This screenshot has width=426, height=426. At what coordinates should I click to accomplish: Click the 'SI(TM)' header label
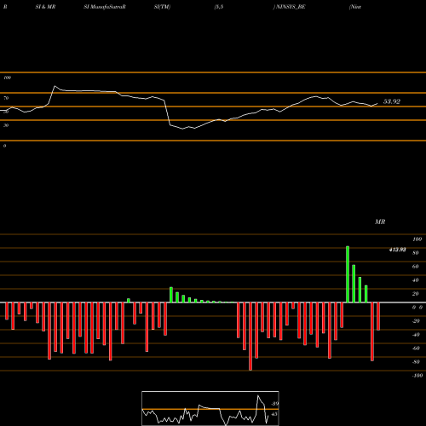coord(162,7)
